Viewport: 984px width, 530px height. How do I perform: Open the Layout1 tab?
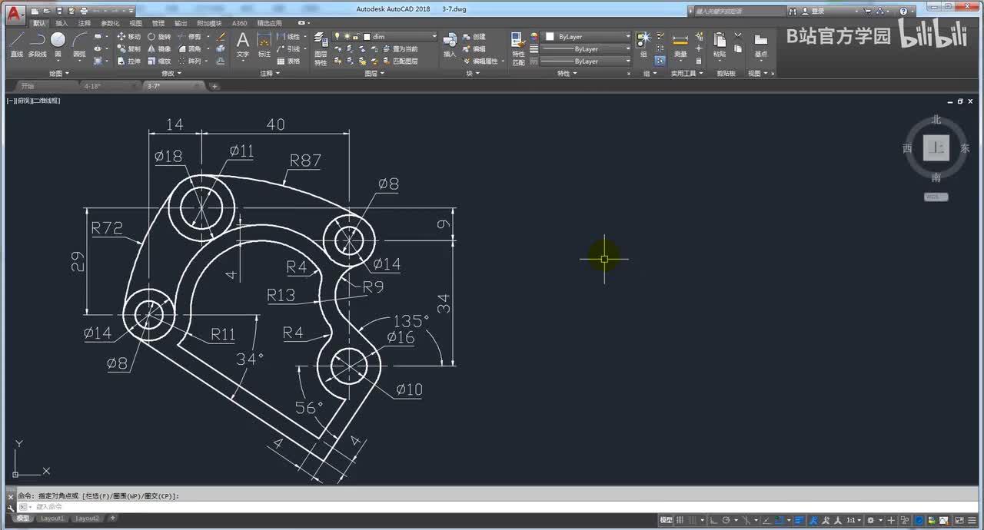[x=52, y=518]
